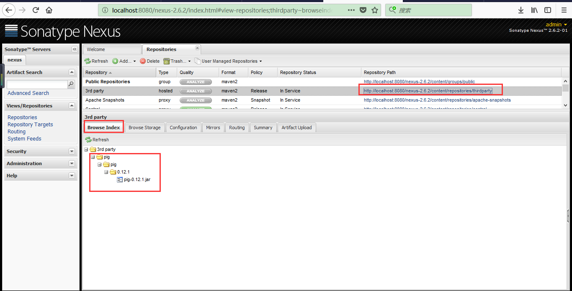Switch to the Browse Storage tab
572x291 pixels.
(144, 128)
